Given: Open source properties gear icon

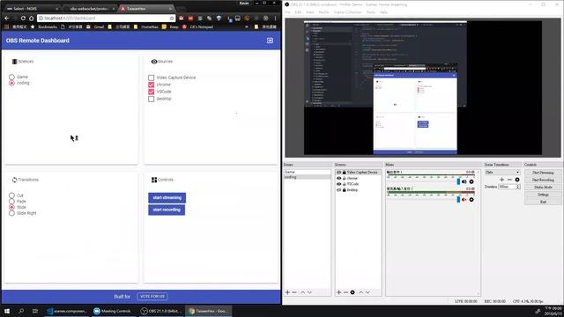Looking at the screenshot, I should (352, 292).
